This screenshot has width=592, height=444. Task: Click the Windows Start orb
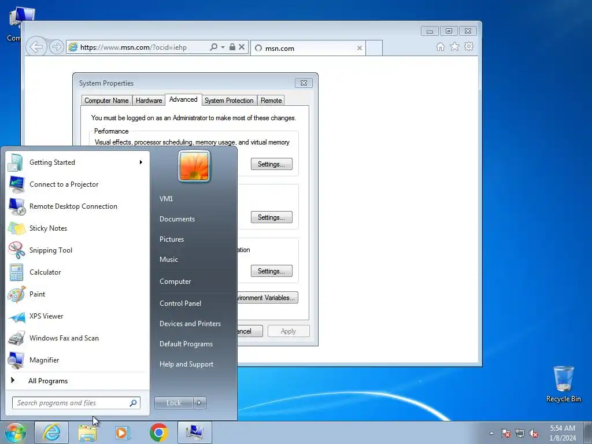click(16, 432)
